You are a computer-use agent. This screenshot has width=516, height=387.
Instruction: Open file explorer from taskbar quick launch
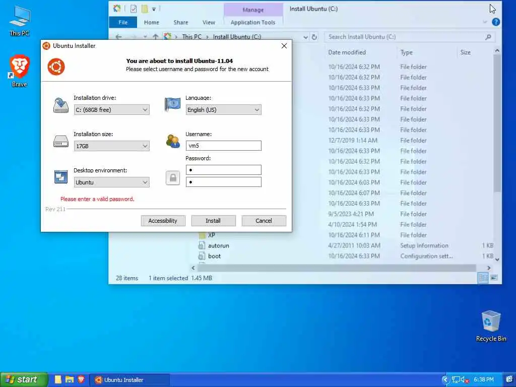pos(69,379)
